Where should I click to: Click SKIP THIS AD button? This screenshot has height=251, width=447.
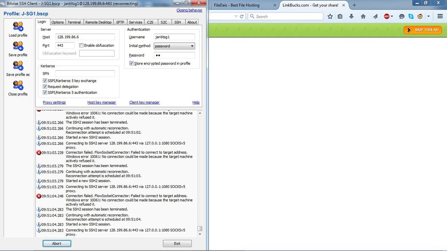[x=423, y=30]
